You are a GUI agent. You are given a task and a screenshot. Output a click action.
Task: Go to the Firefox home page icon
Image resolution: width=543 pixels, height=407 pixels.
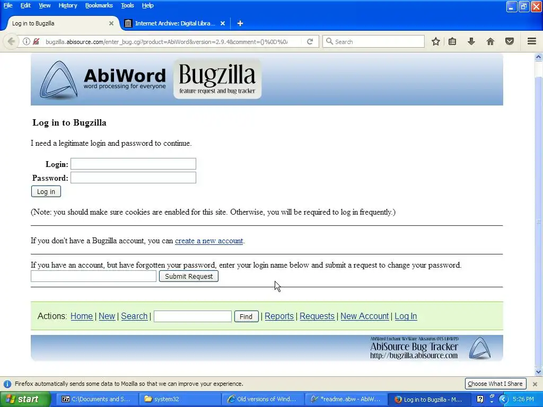coord(491,41)
